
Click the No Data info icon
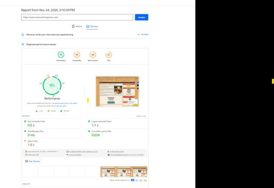[139, 35]
